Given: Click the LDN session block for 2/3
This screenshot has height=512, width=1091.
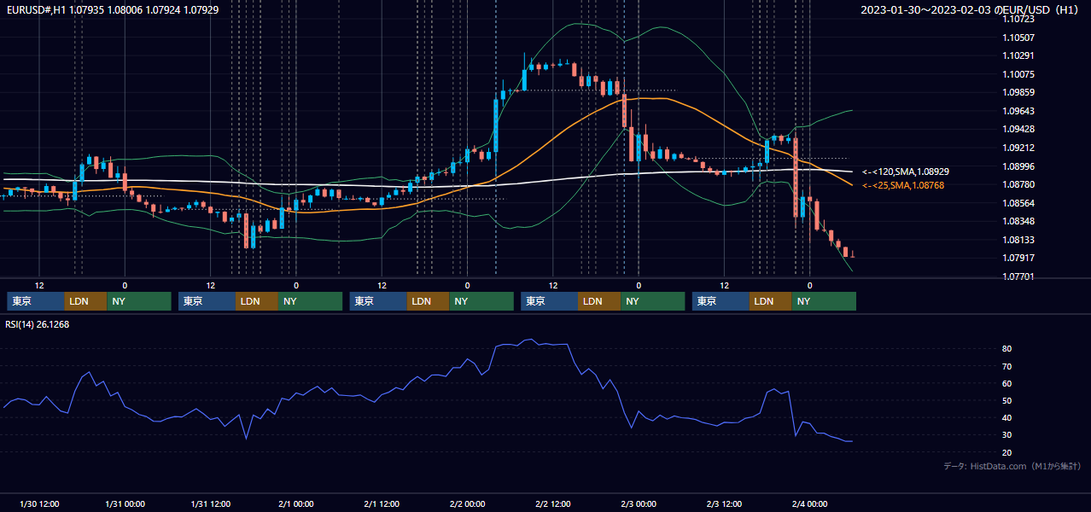Looking at the screenshot, I should (772, 301).
